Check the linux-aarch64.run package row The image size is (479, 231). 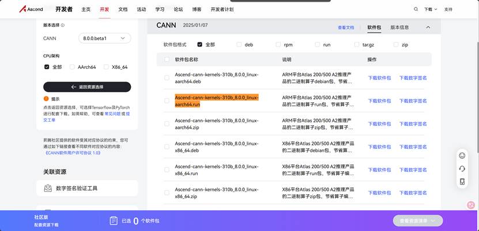[167, 101]
